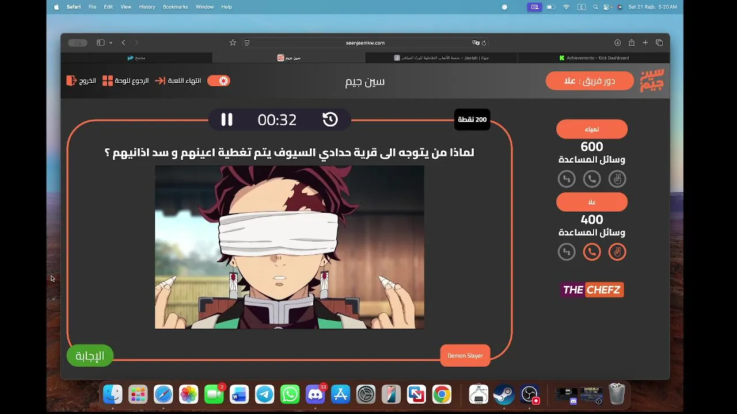Reveal the answer with the green الإجابة button
This screenshot has height=414, width=737.
(x=90, y=356)
